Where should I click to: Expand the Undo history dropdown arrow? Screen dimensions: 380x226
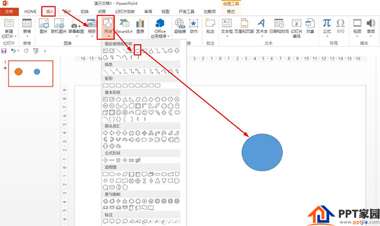coord(19,51)
